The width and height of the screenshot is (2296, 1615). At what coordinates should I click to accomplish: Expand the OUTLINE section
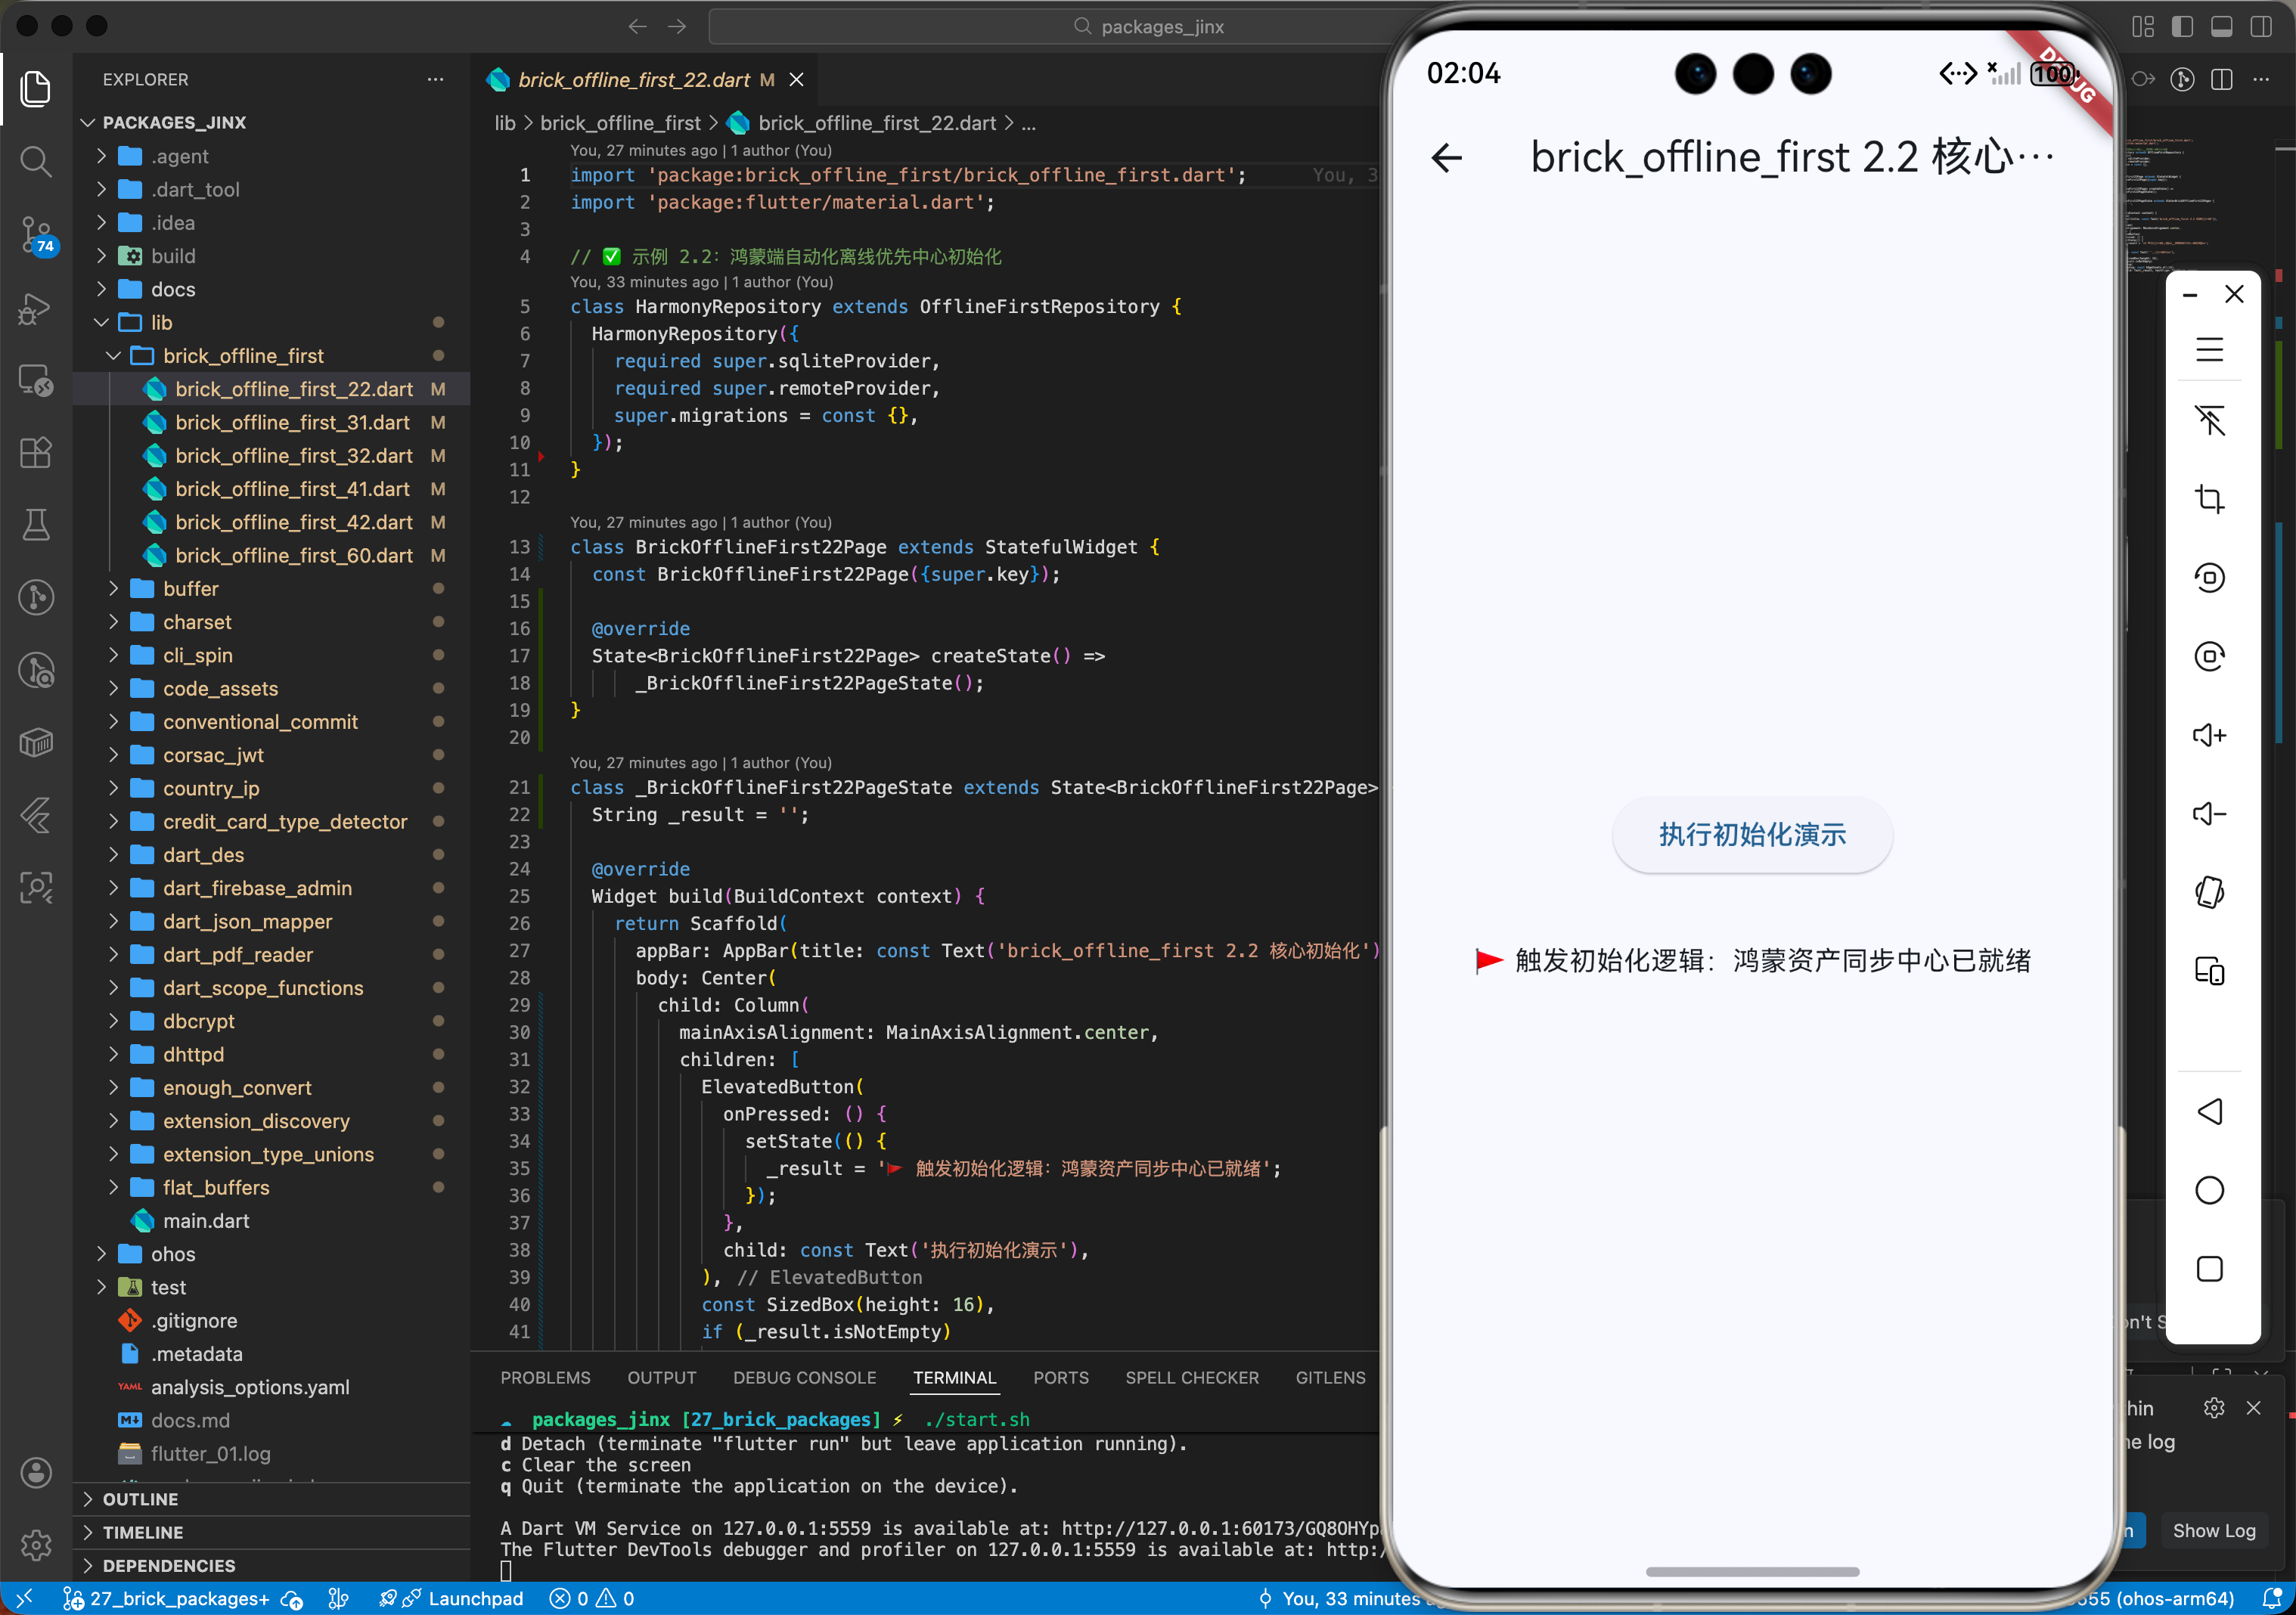140,1499
